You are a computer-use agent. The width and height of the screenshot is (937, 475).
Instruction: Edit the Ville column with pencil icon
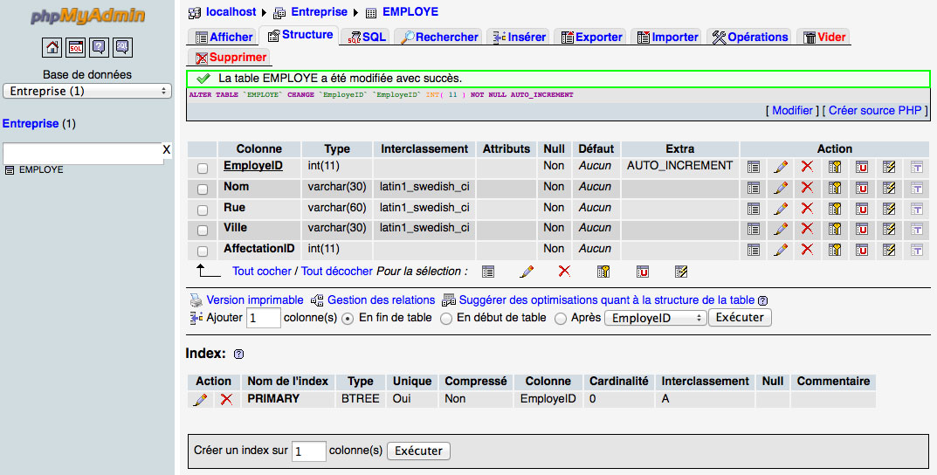click(781, 229)
